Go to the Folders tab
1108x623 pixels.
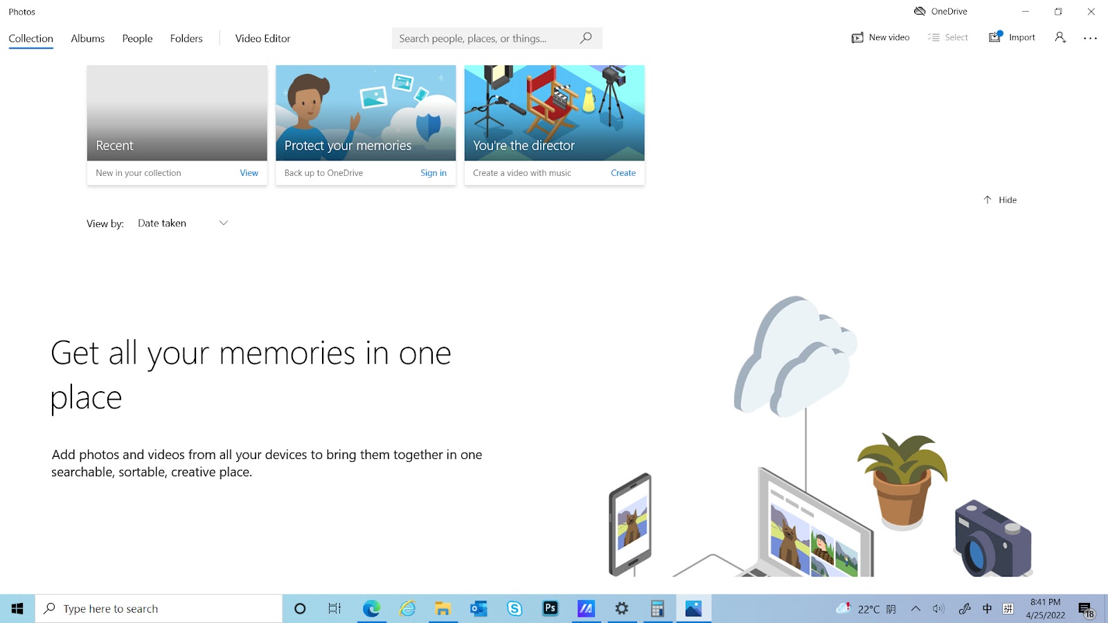[186, 38]
